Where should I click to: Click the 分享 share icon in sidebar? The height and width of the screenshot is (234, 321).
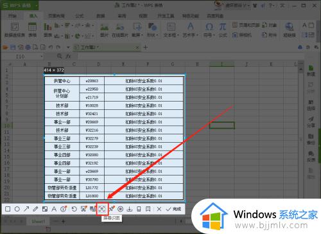[x=311, y=122]
